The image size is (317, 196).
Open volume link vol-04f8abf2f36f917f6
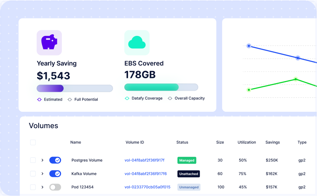pos(146,174)
